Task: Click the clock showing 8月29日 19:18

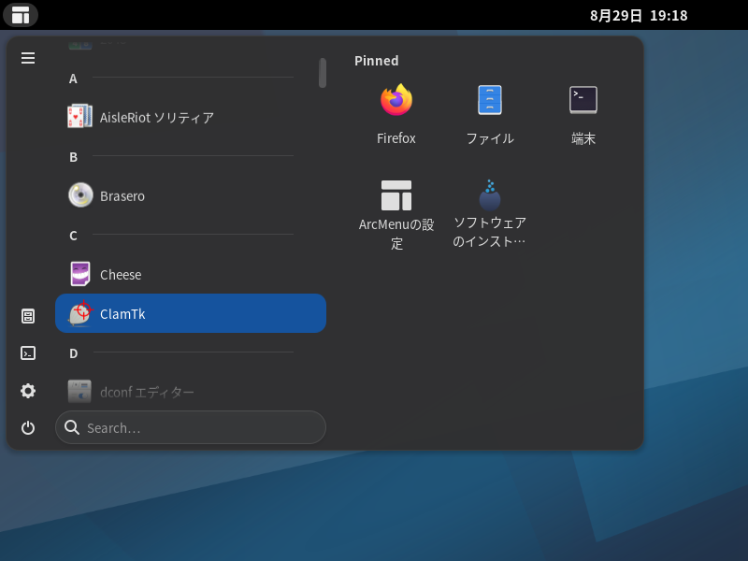Action: click(x=639, y=15)
